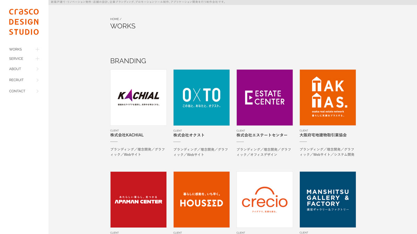
Task: Go to the RECRUIT page
Action: (x=16, y=80)
